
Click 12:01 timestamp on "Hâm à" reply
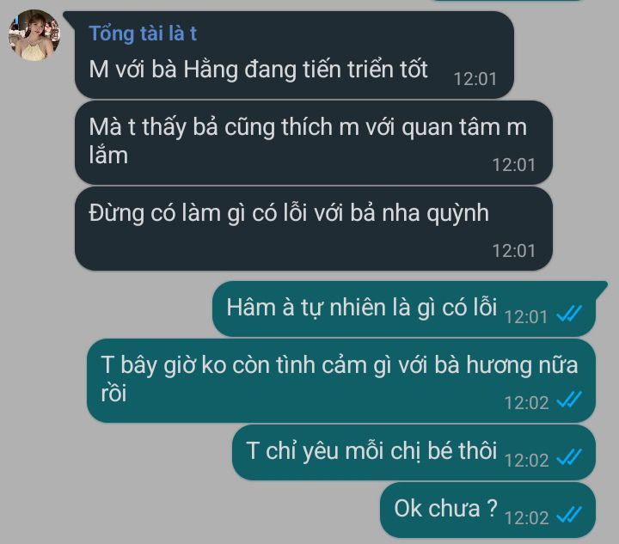pyautogui.click(x=526, y=317)
